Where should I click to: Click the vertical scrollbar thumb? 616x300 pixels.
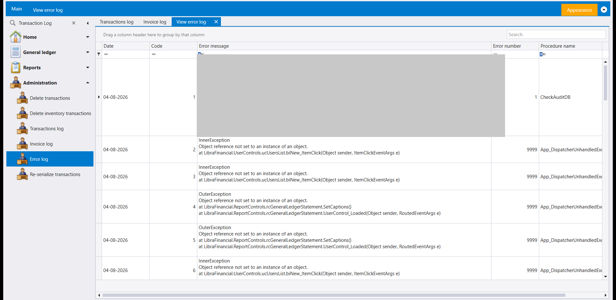coord(606,83)
